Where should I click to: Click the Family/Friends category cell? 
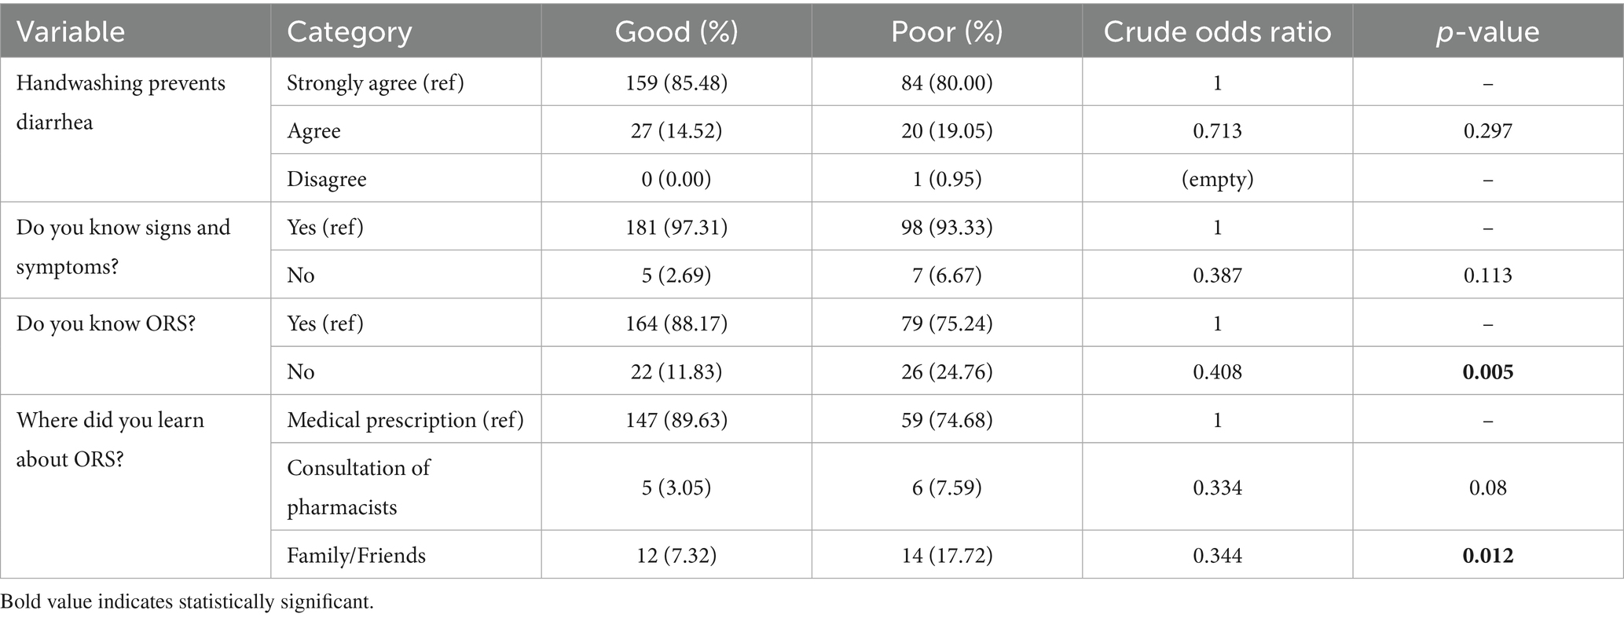click(356, 556)
